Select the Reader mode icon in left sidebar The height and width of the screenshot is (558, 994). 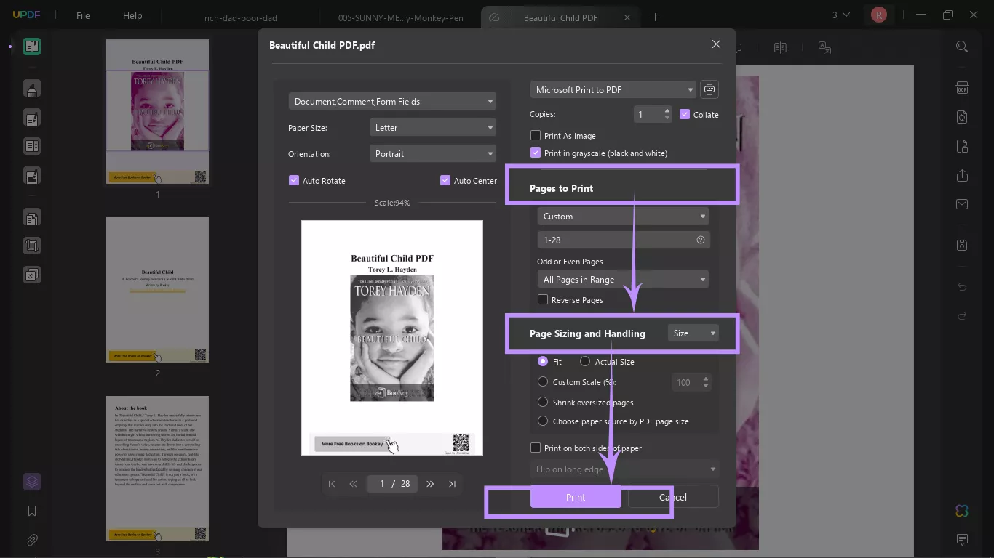point(32,47)
